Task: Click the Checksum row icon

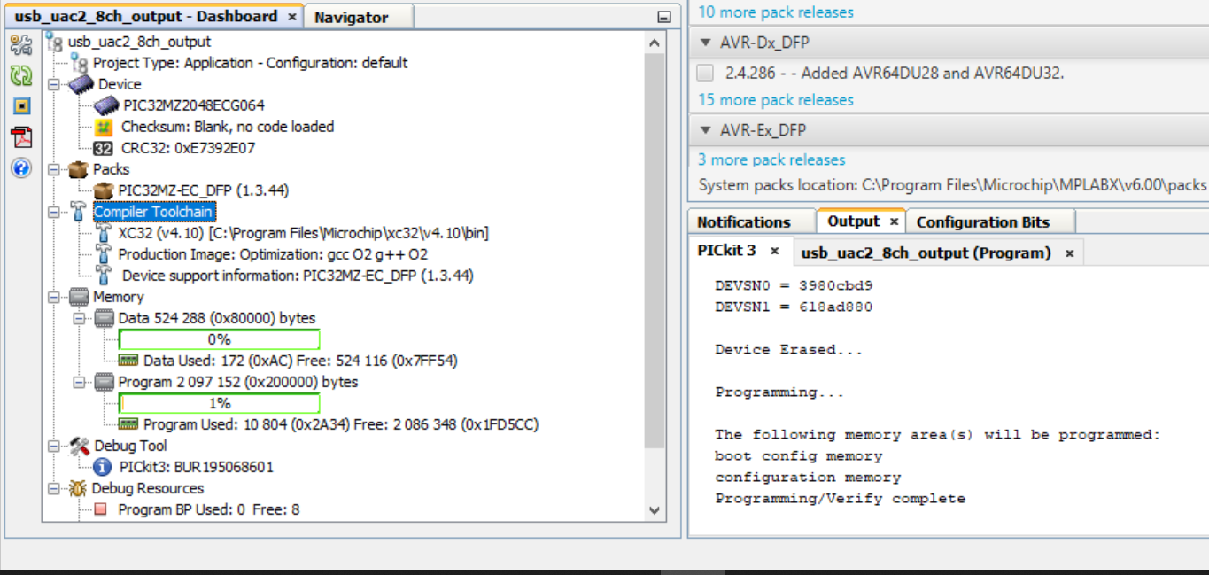Action: (x=105, y=127)
